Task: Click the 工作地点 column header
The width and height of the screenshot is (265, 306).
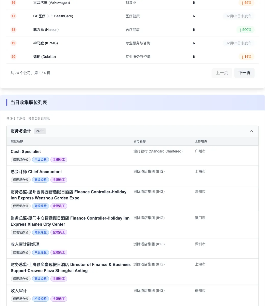Action: click(x=201, y=141)
